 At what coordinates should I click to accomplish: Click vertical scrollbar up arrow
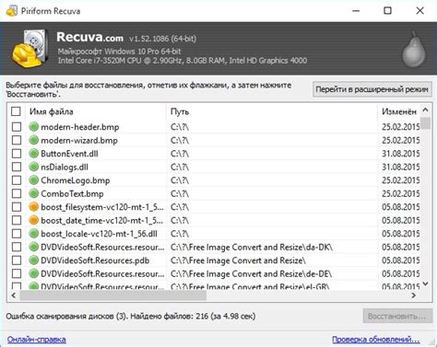(x=425, y=110)
